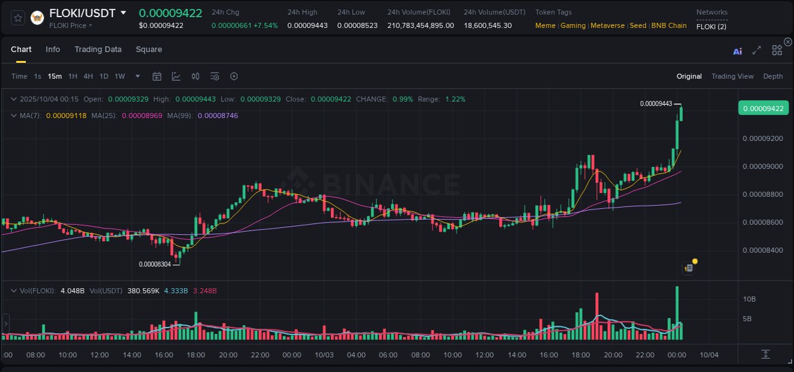
Task: Open the date range calendar picker
Action: (x=157, y=76)
